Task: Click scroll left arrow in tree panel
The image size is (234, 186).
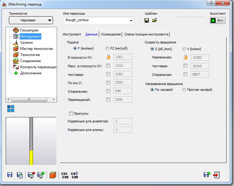Action: point(8,99)
